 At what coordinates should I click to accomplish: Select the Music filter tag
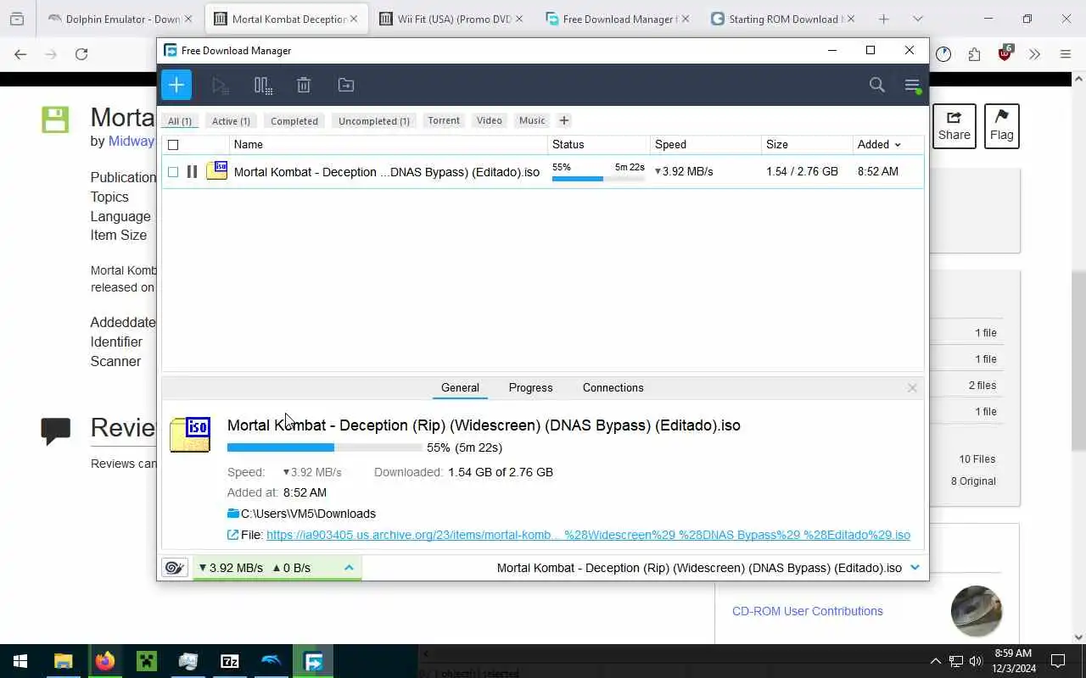tap(532, 120)
